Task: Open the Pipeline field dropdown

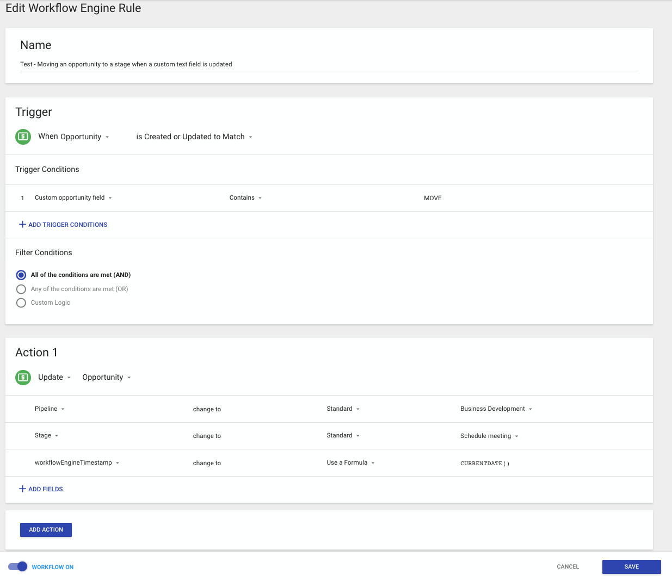Action: tap(50, 409)
